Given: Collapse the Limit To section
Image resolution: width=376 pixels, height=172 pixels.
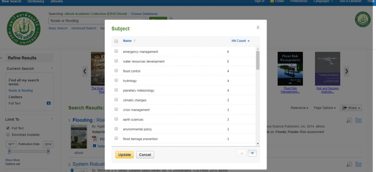Looking at the screenshot, I should (x=52, y=119).
